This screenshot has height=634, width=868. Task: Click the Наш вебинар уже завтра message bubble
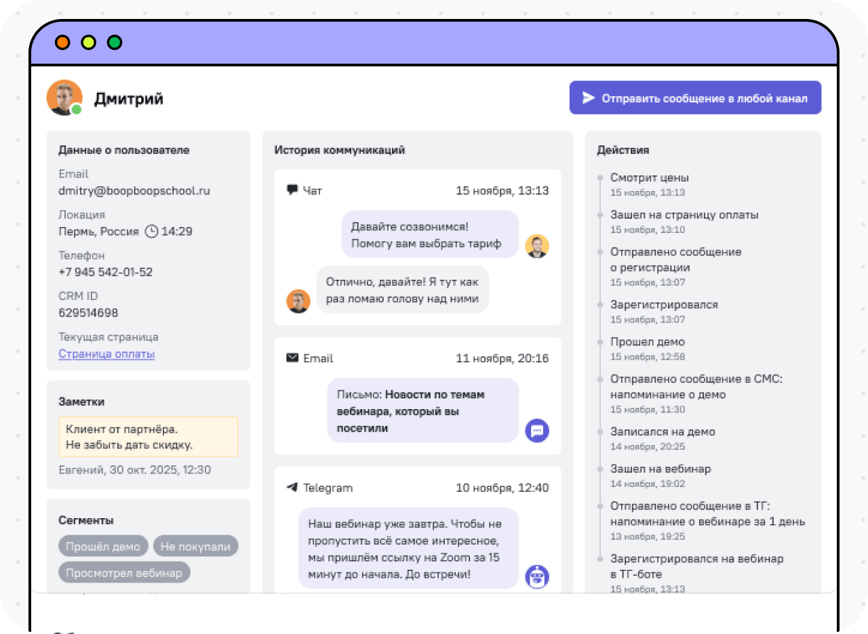pos(409,549)
